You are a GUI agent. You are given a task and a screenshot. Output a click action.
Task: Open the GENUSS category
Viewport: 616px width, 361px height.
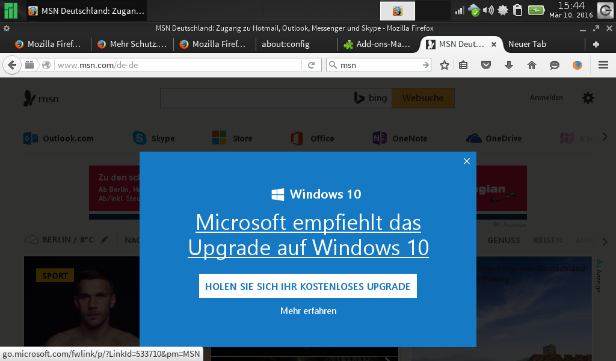pyautogui.click(x=504, y=240)
